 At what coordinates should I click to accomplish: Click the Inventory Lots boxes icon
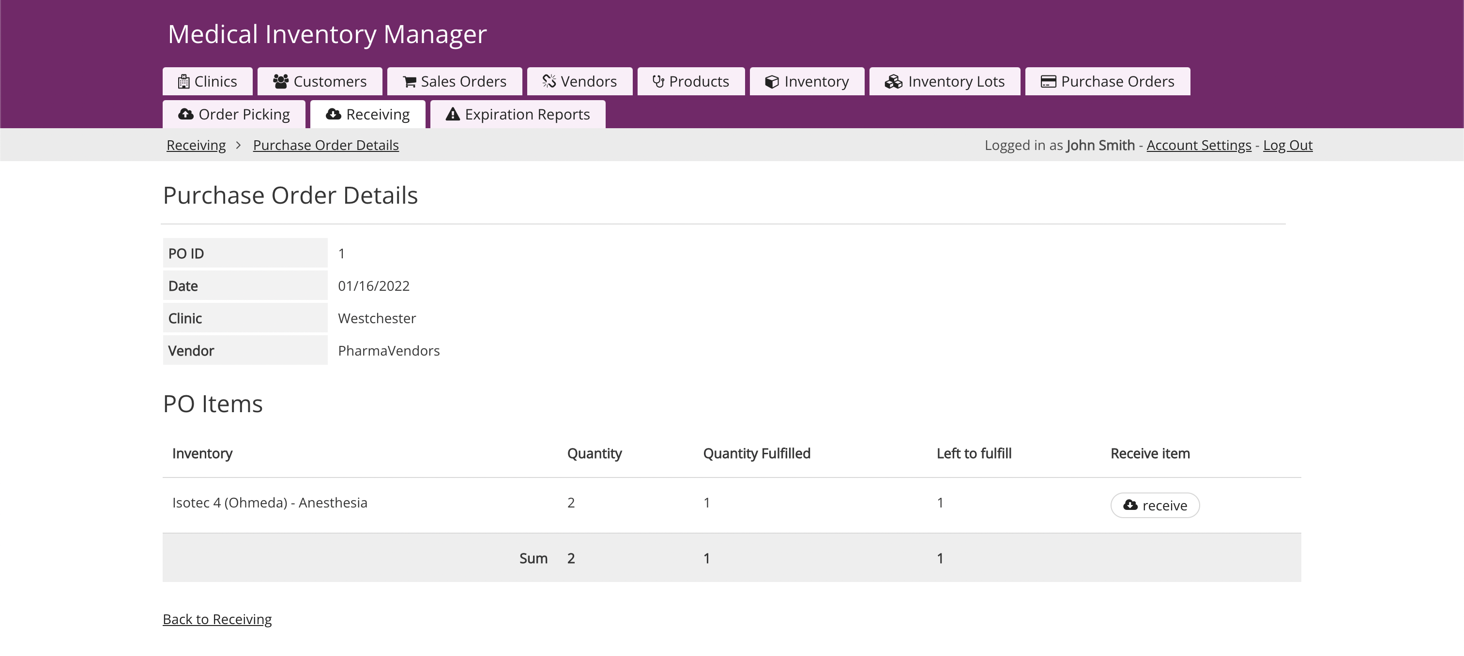point(893,82)
